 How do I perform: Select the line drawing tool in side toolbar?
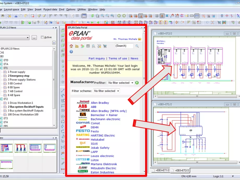pyautogui.click(x=63, y=91)
